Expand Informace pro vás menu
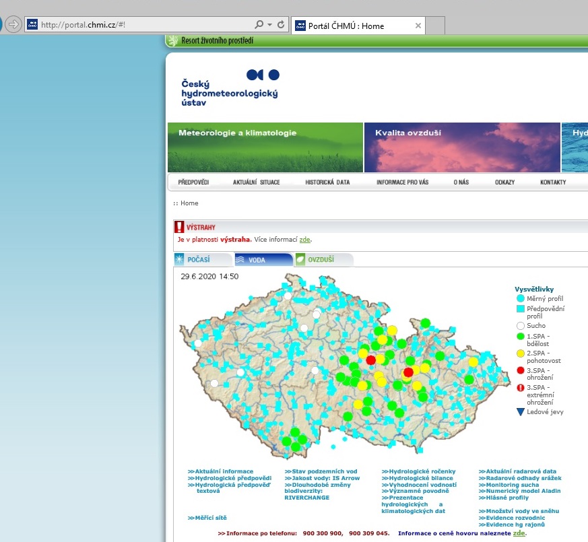 coord(402,182)
